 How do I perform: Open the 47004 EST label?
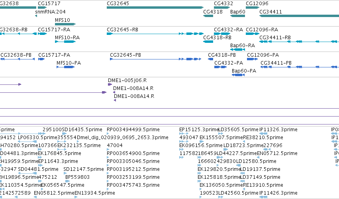pyautogui.click(x=115, y=145)
